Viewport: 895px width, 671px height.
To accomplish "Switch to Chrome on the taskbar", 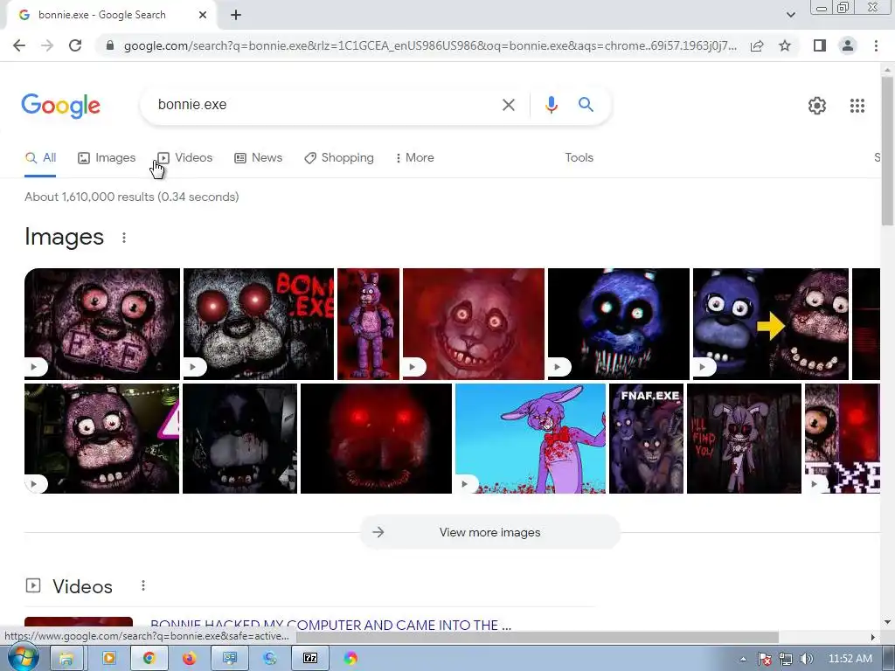I will [149, 659].
